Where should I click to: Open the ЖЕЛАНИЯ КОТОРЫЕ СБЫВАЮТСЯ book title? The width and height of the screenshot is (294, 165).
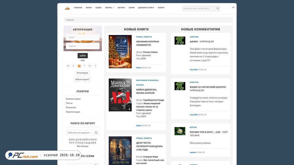pyautogui.click(x=148, y=43)
